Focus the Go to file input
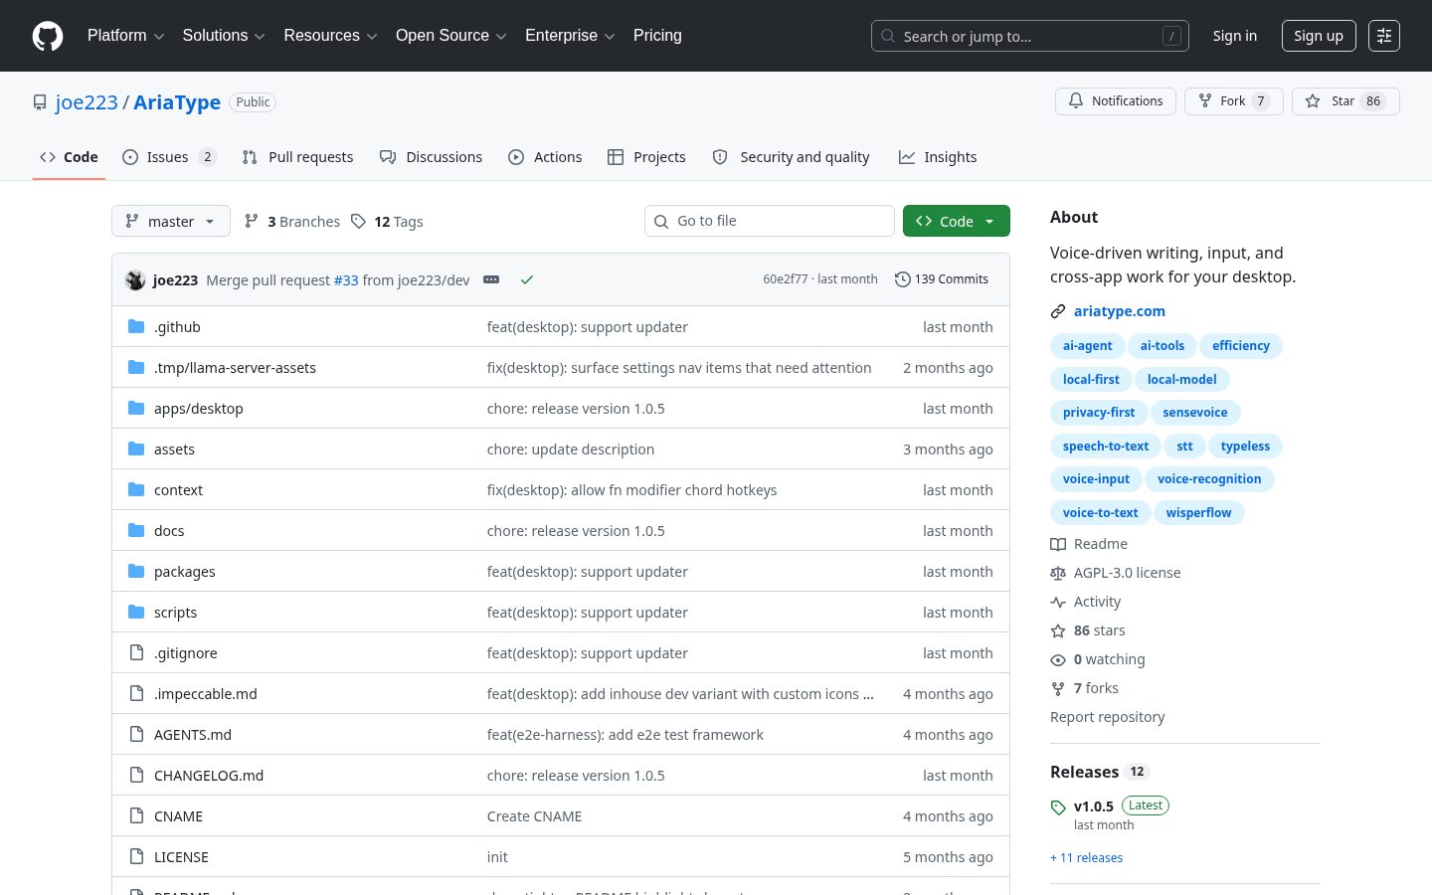The height and width of the screenshot is (895, 1432). (x=770, y=221)
